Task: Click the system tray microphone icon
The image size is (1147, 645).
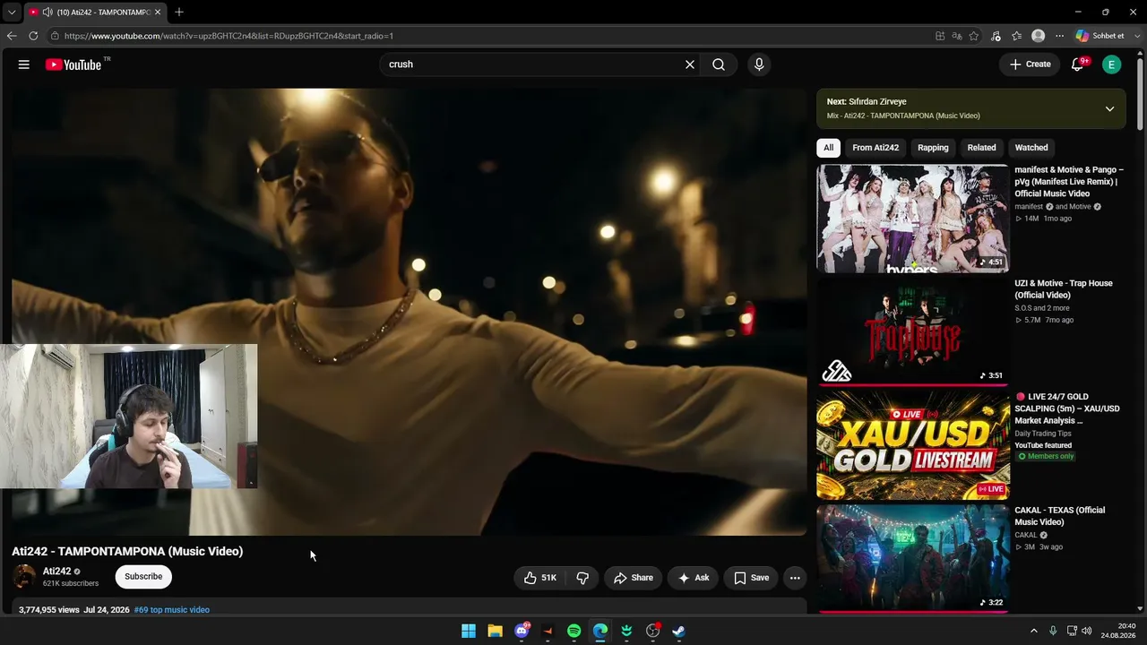Action: click(x=1053, y=631)
